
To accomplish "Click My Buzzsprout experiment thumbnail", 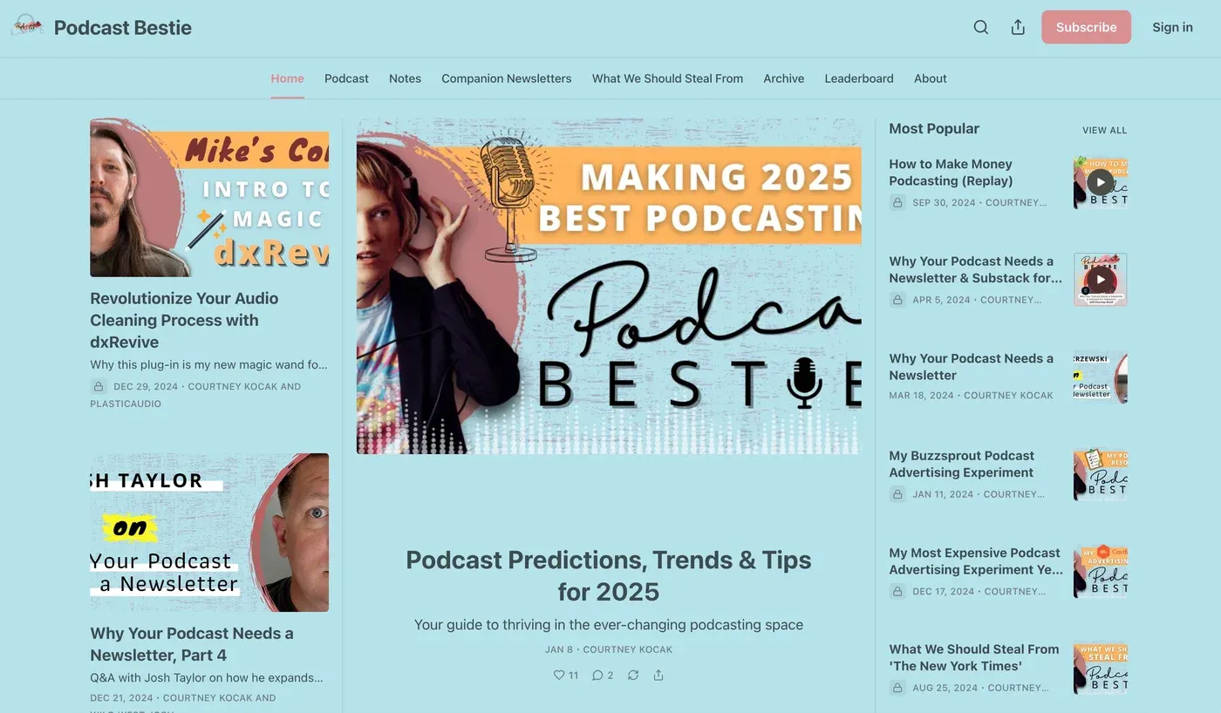I will [x=1100, y=473].
